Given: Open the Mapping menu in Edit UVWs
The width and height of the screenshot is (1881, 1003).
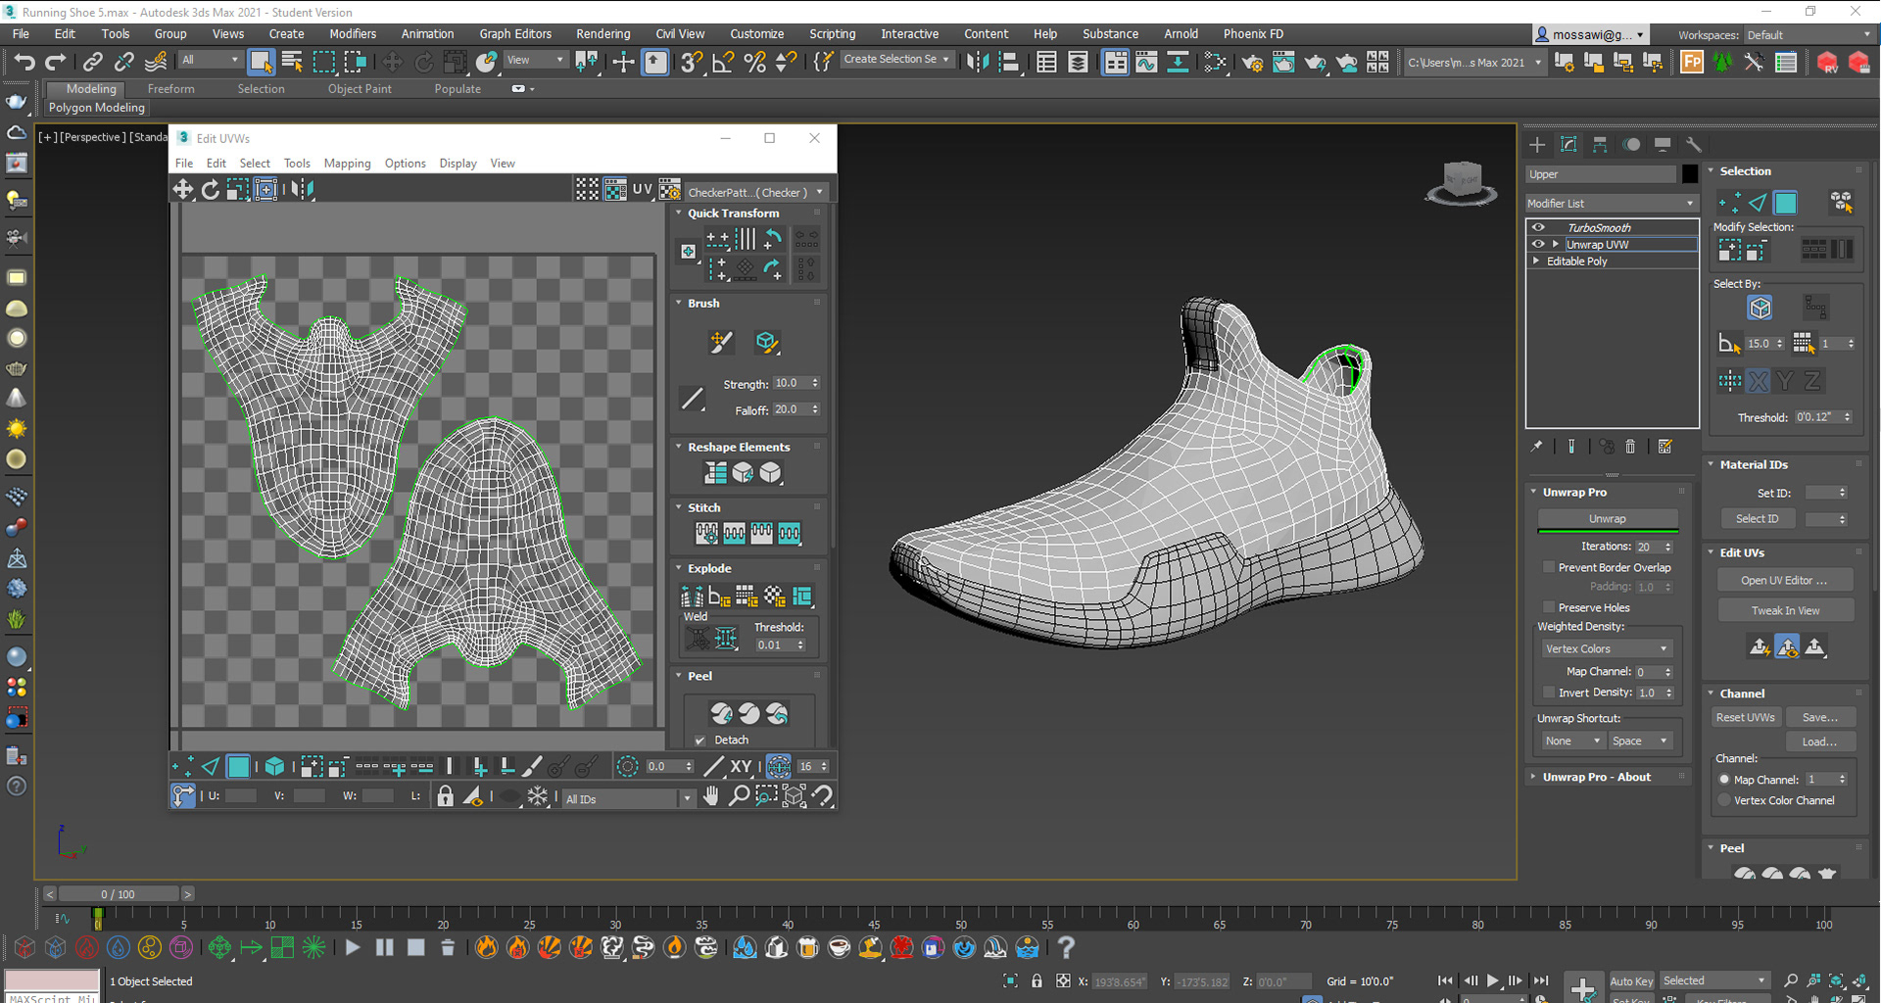Looking at the screenshot, I should click(347, 163).
